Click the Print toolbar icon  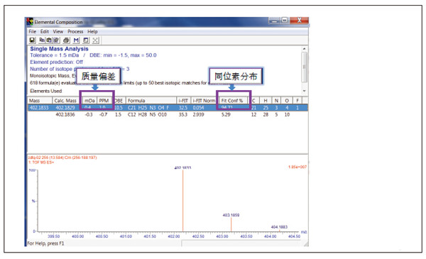point(66,40)
